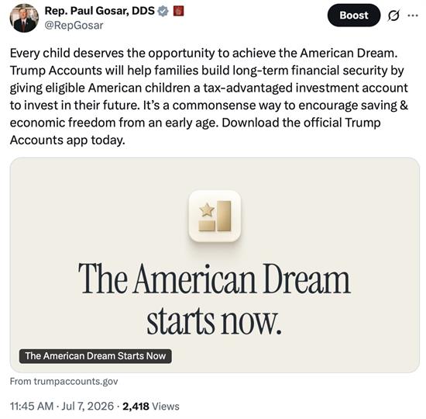426x419 pixels.
Task: Open the beige link preview card
Action: [215, 265]
